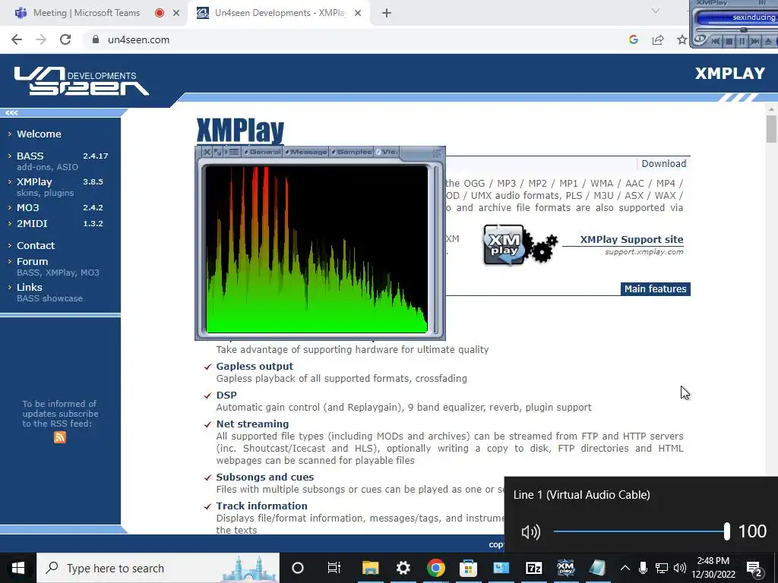Open XMPlay from the taskbar

[565, 568]
